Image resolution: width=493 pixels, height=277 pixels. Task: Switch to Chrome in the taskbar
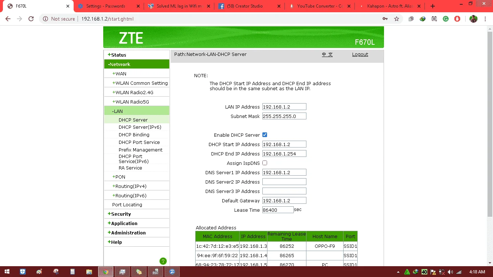pos(106,272)
